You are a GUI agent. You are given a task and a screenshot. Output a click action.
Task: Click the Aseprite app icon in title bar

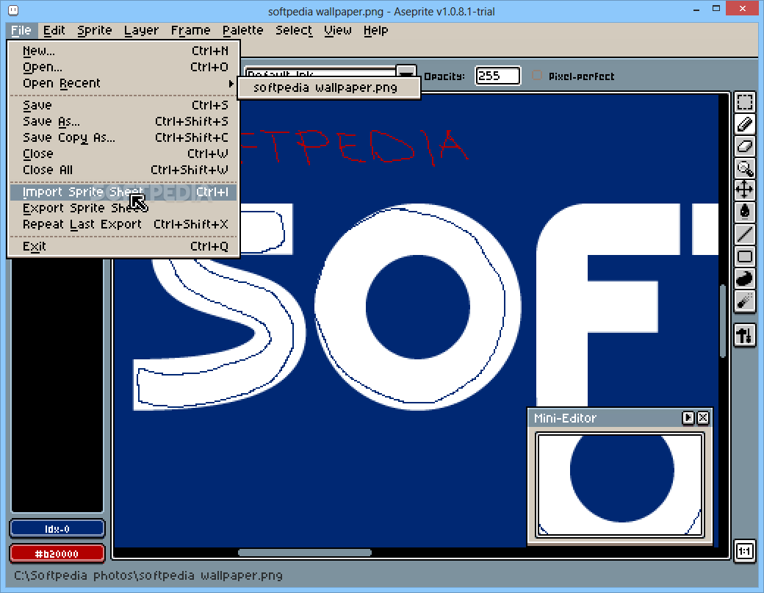[x=13, y=10]
